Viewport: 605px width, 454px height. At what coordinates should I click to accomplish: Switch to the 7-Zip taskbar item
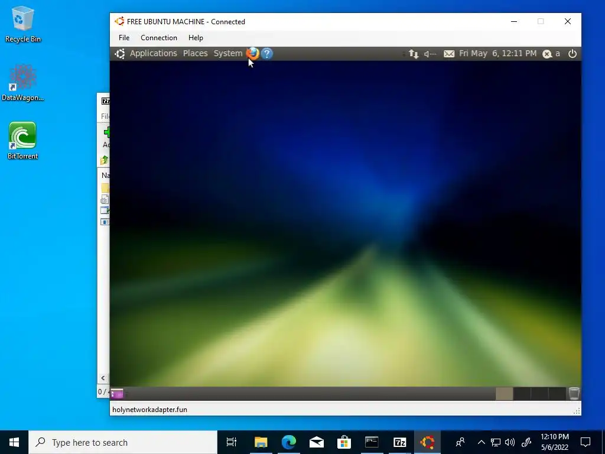pos(399,442)
